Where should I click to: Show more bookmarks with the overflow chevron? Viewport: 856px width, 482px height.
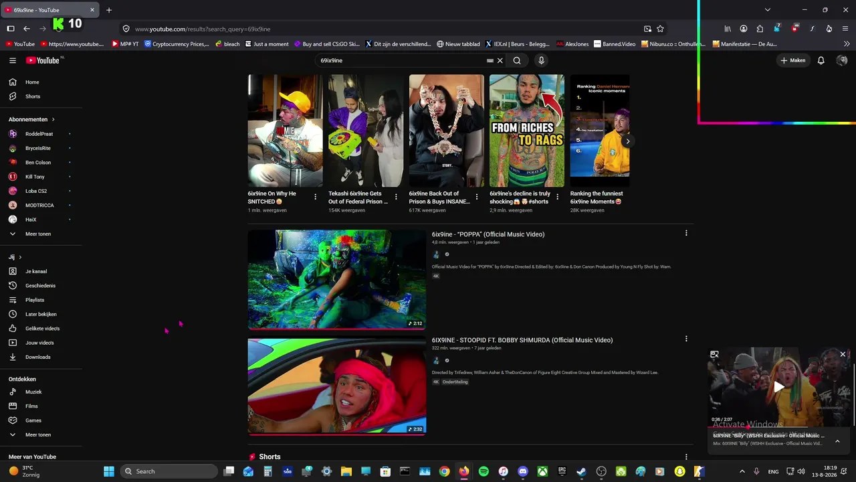pyautogui.click(x=847, y=44)
